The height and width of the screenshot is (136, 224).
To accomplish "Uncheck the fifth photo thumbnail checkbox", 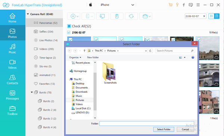I will [173, 39].
